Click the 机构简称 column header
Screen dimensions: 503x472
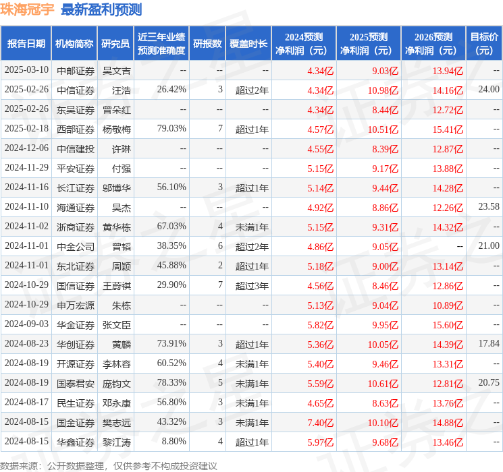[74, 44]
